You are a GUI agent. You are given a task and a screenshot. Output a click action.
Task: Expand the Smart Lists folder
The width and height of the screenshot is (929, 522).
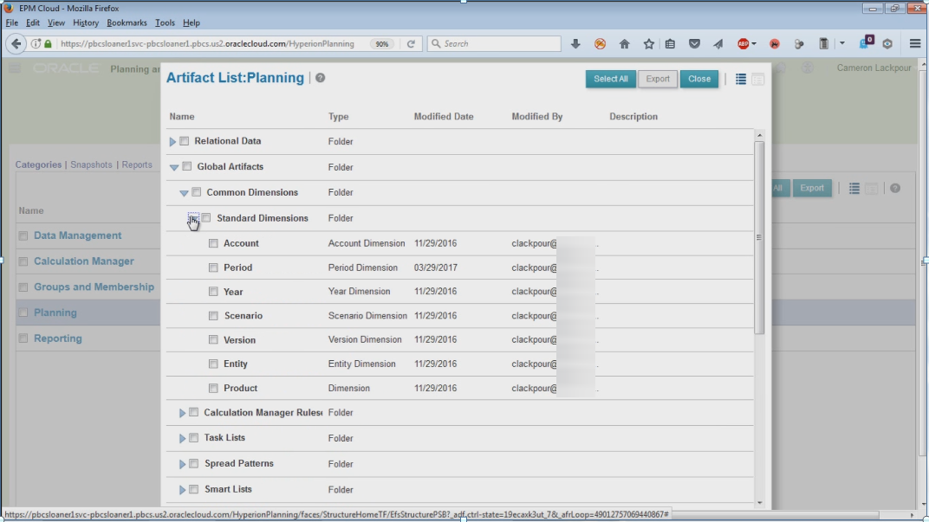coord(183,490)
